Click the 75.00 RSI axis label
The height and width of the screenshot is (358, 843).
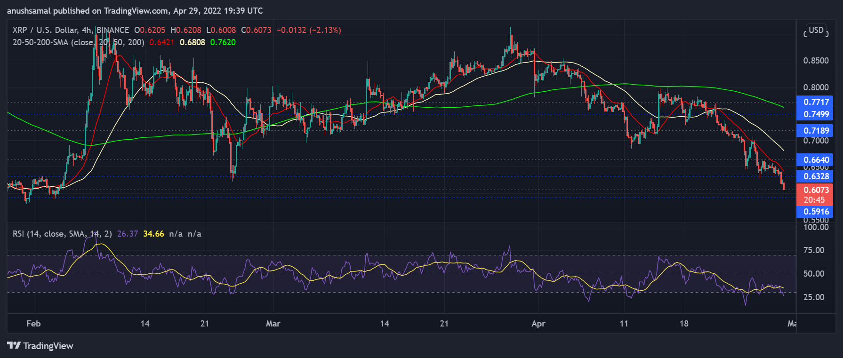tap(814, 250)
